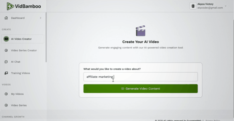Click the My Videos play icon
Image resolution: width=234 pixels, height=121 pixels.
[6, 94]
